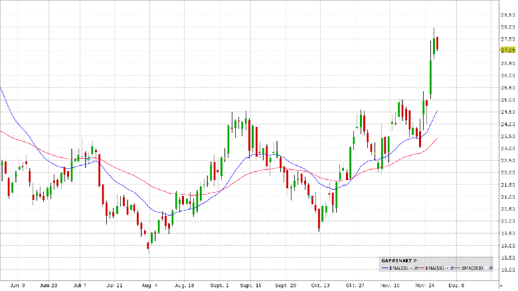Select the EMA(50) legend label
The height and width of the screenshot is (291, 518).
pyautogui.click(x=435, y=268)
